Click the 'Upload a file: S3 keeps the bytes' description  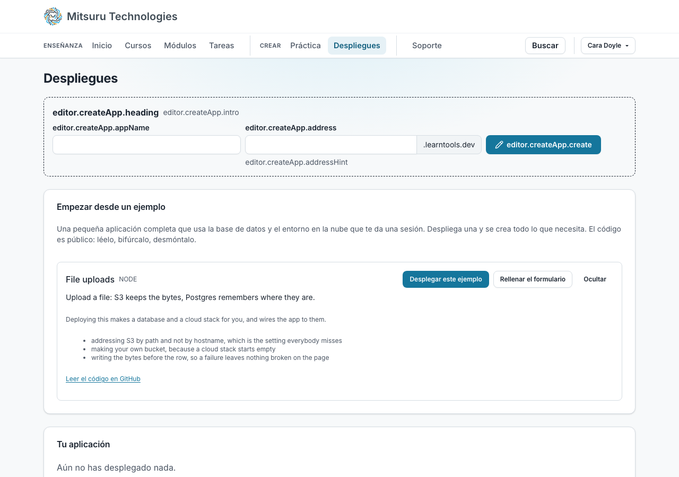pyautogui.click(x=190, y=297)
